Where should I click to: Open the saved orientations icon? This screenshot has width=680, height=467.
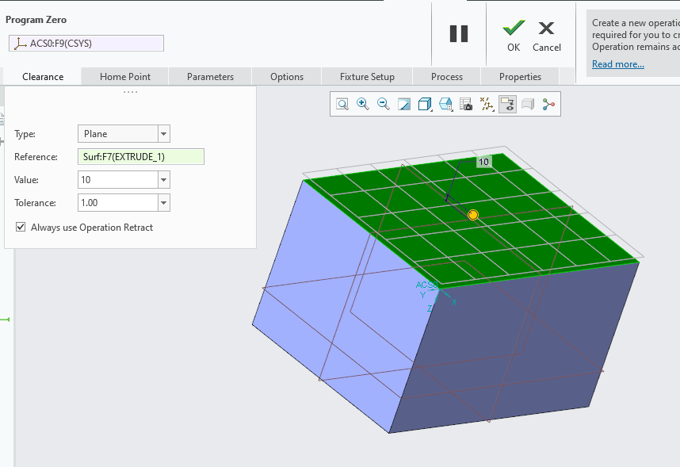pos(445,104)
